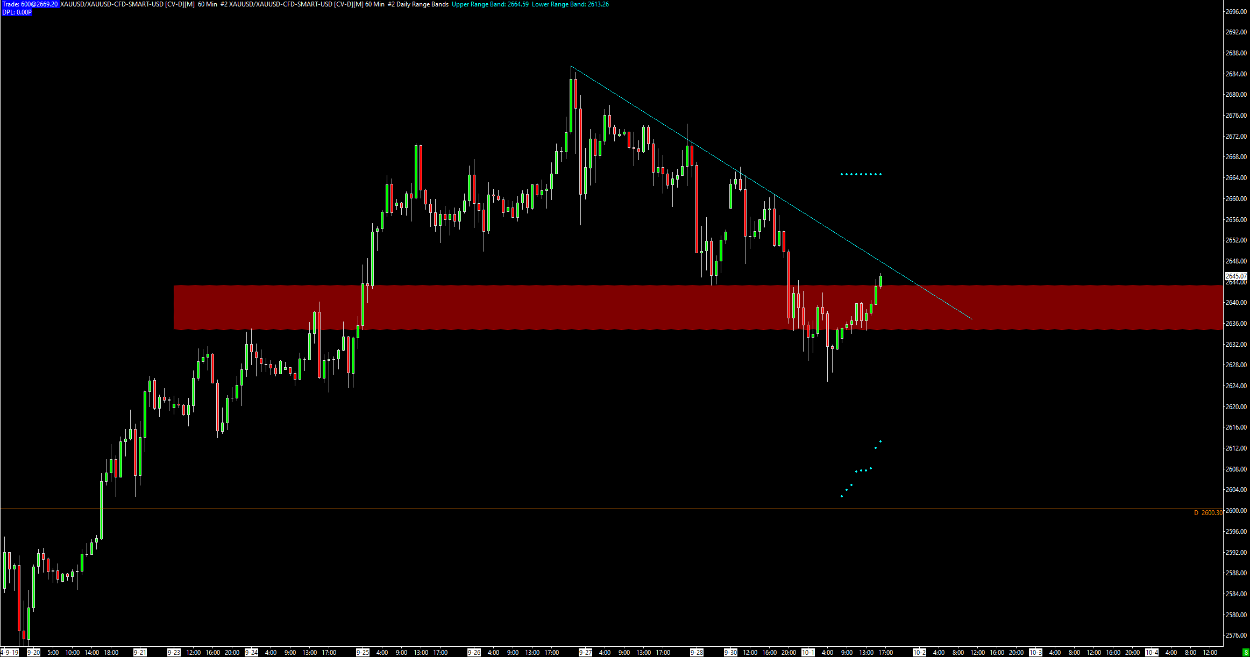Screen dimensions: 1250x657
Task: Click the D 2600.30 orange line label
Action: [x=1208, y=513]
